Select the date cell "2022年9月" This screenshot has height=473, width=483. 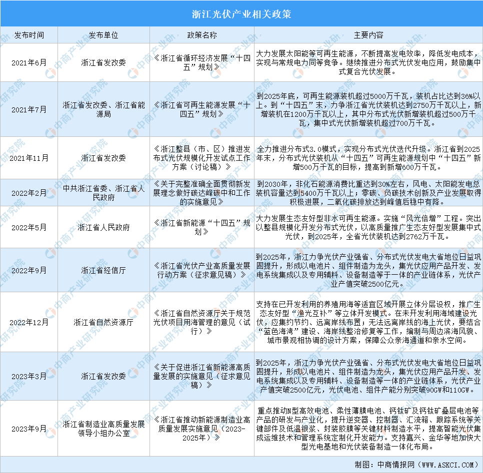pos(29,270)
